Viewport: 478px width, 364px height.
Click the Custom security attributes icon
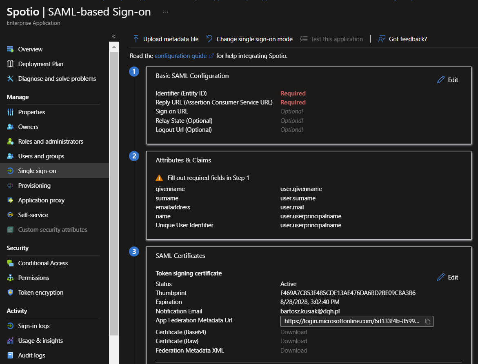coord(10,229)
